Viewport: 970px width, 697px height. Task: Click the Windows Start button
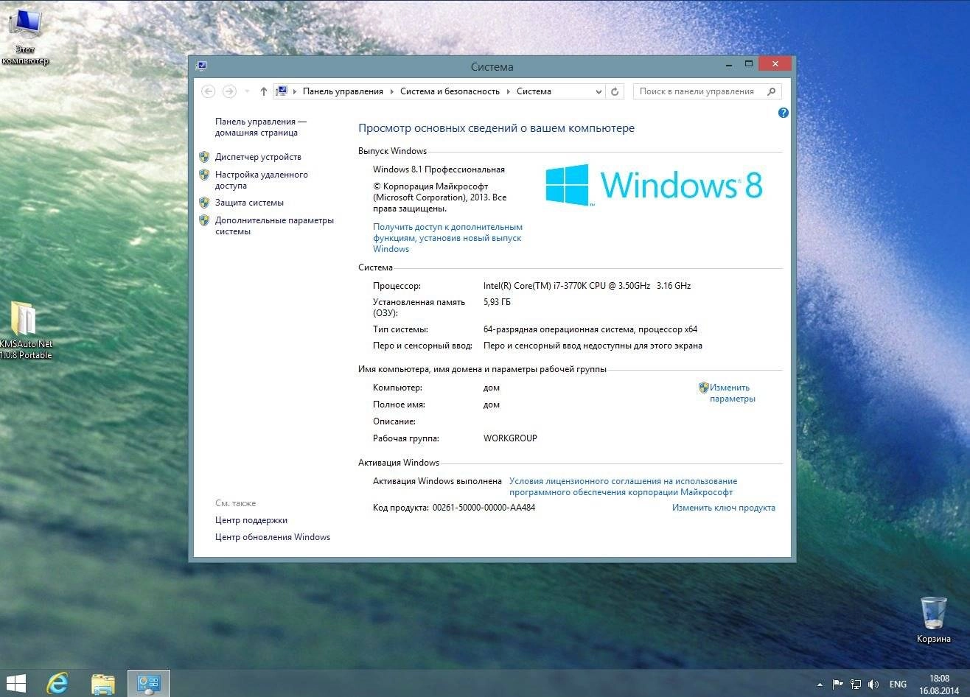pyautogui.click(x=16, y=683)
